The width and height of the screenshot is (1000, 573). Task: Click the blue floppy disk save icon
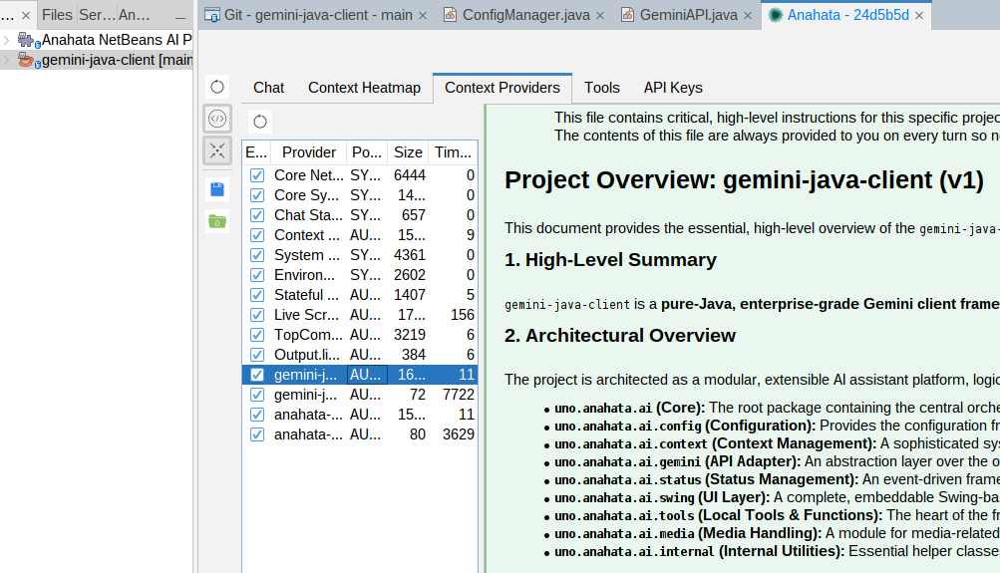point(217,189)
